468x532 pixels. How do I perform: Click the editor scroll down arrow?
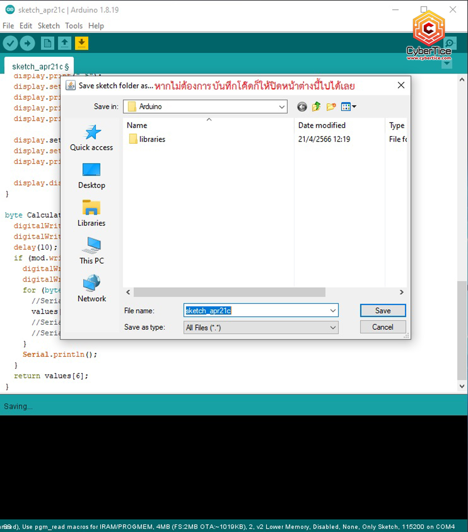pos(462,386)
